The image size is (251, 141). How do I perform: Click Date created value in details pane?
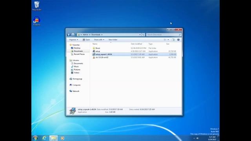tap(147, 109)
